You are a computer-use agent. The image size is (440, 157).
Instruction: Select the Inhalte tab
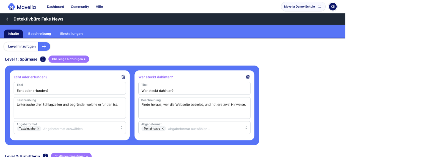[x=13, y=34]
